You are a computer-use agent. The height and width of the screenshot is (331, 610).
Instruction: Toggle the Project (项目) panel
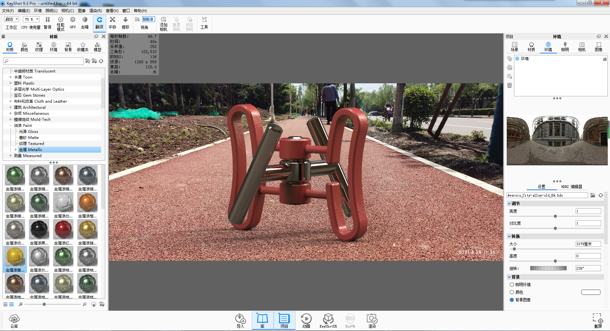point(284,321)
